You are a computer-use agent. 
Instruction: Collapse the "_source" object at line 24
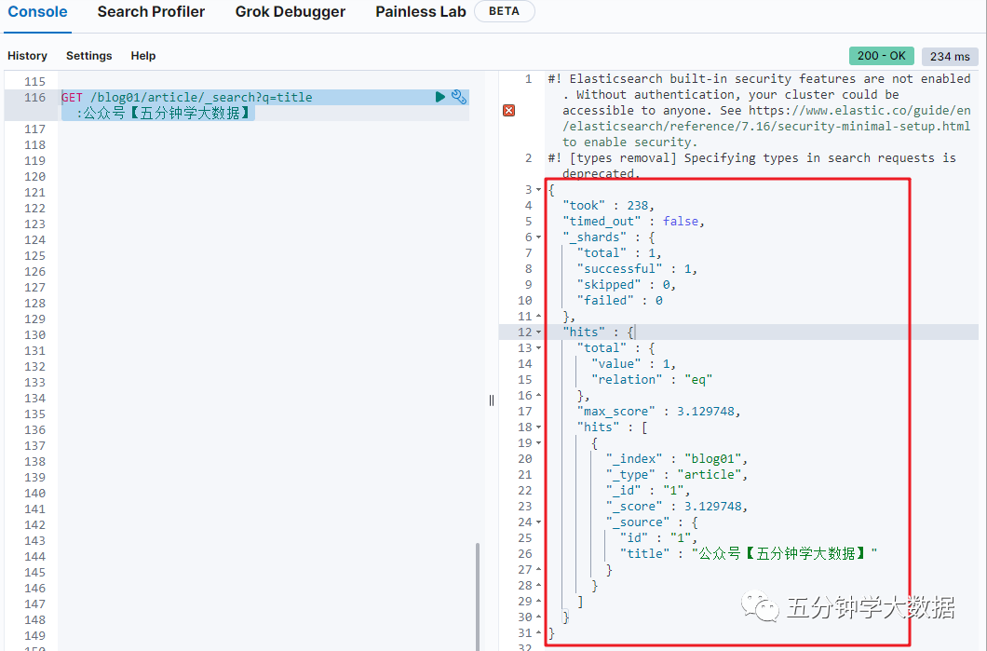click(x=539, y=522)
